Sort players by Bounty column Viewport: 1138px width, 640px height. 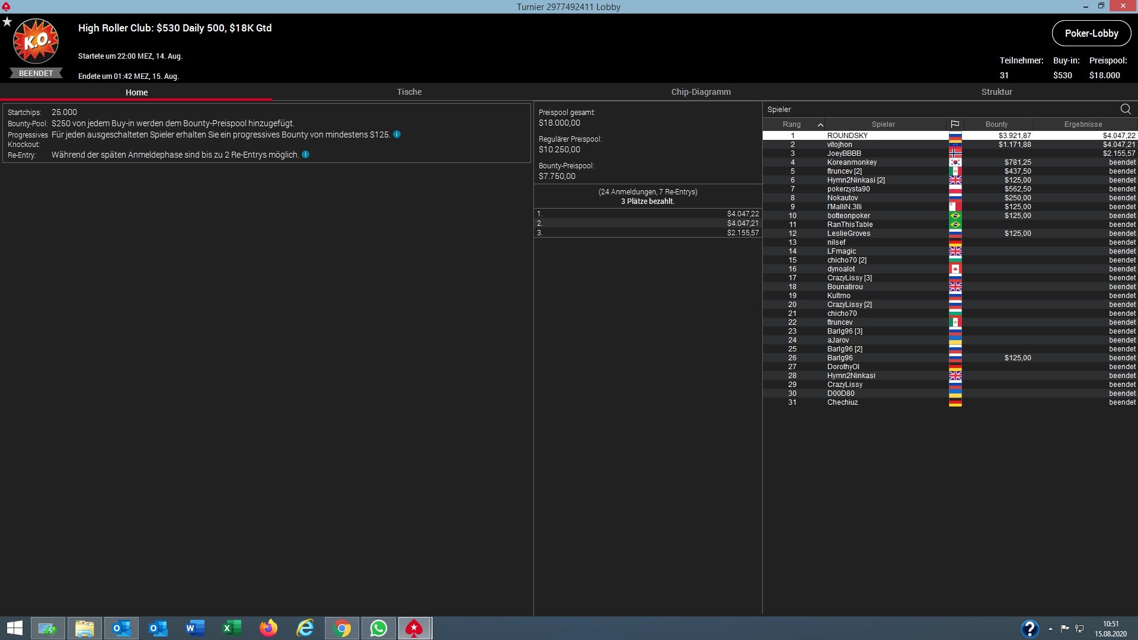point(996,124)
